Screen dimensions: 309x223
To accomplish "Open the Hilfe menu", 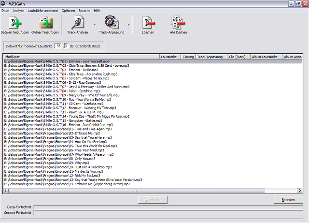I will pos(97,11).
